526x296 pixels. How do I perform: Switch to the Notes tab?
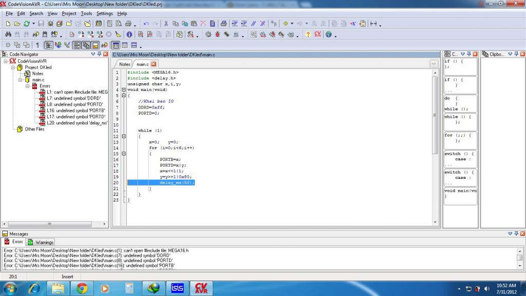click(124, 64)
